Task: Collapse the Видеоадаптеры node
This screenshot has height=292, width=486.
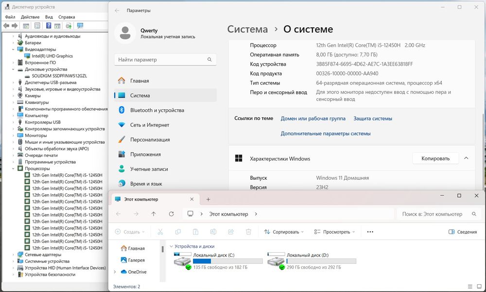Action: pyautogui.click(x=13, y=49)
